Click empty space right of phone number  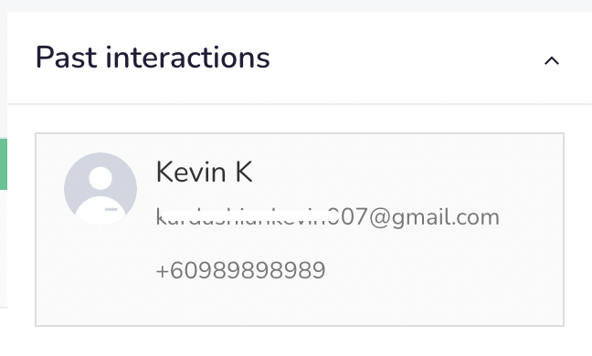click(x=444, y=270)
